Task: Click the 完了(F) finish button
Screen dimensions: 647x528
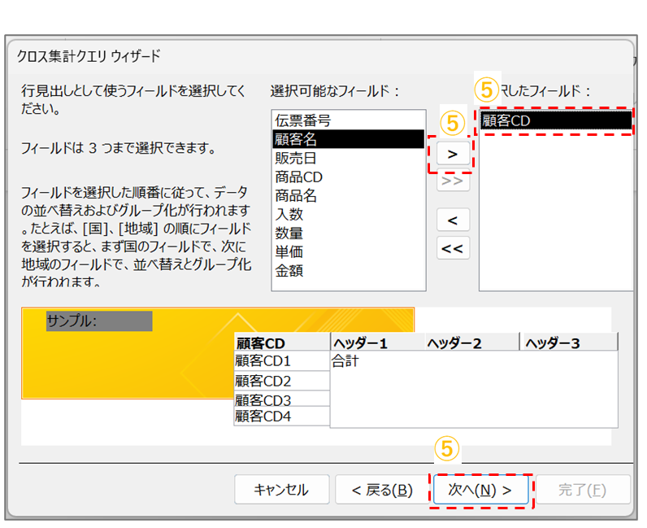Action: click(582, 490)
